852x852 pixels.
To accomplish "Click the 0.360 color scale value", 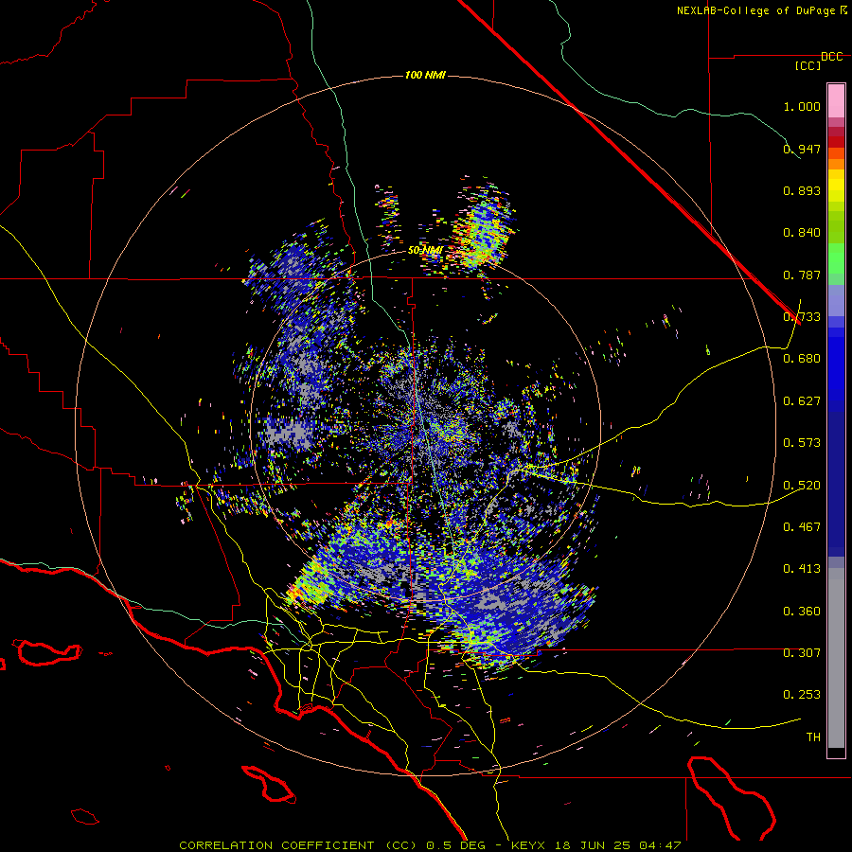I will (x=802, y=612).
